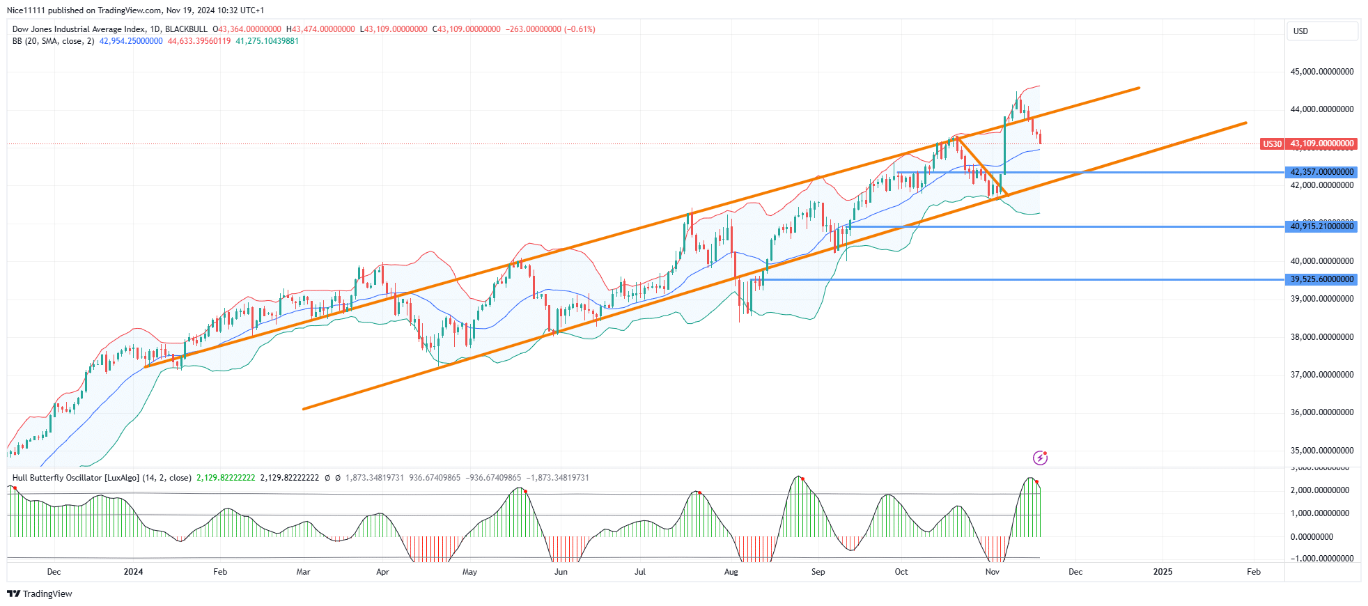Click the 45,000 price axis label
The height and width of the screenshot is (606, 1368).
(1322, 72)
